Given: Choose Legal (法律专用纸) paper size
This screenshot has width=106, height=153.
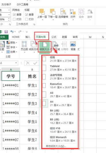Looking at the screenshot, I should tap(59, 77).
